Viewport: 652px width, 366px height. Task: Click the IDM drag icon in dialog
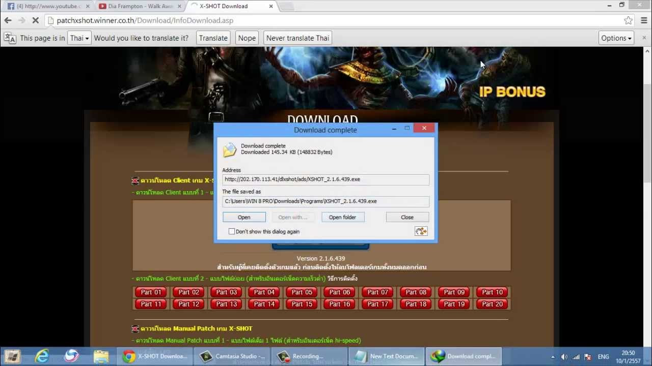pos(421,231)
